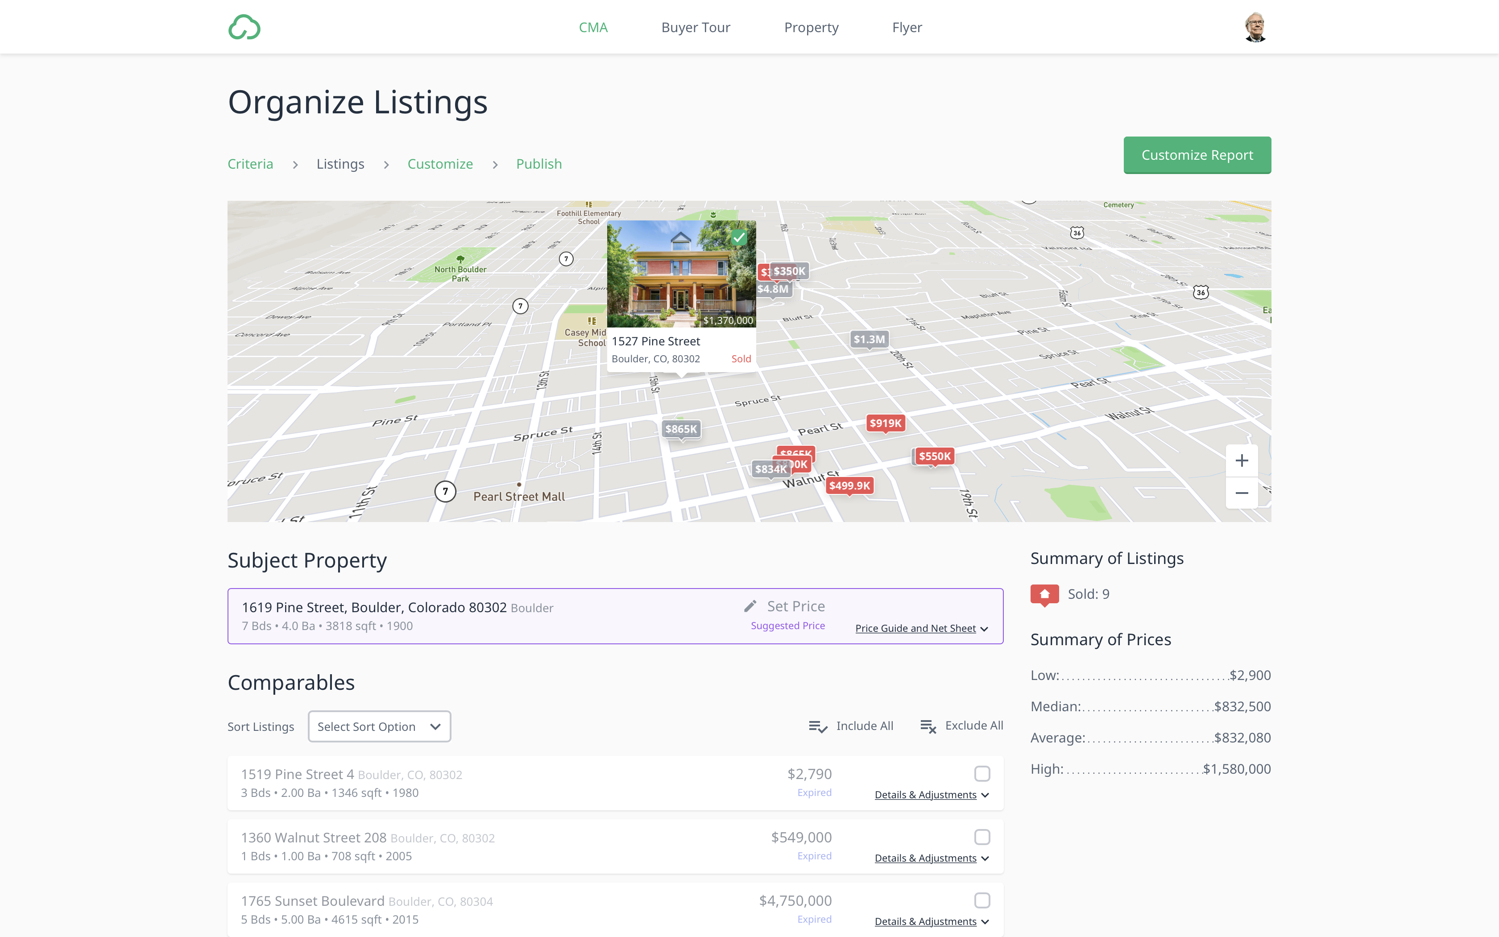Click the $919K map price marker
The height and width of the screenshot is (937, 1499).
(885, 423)
